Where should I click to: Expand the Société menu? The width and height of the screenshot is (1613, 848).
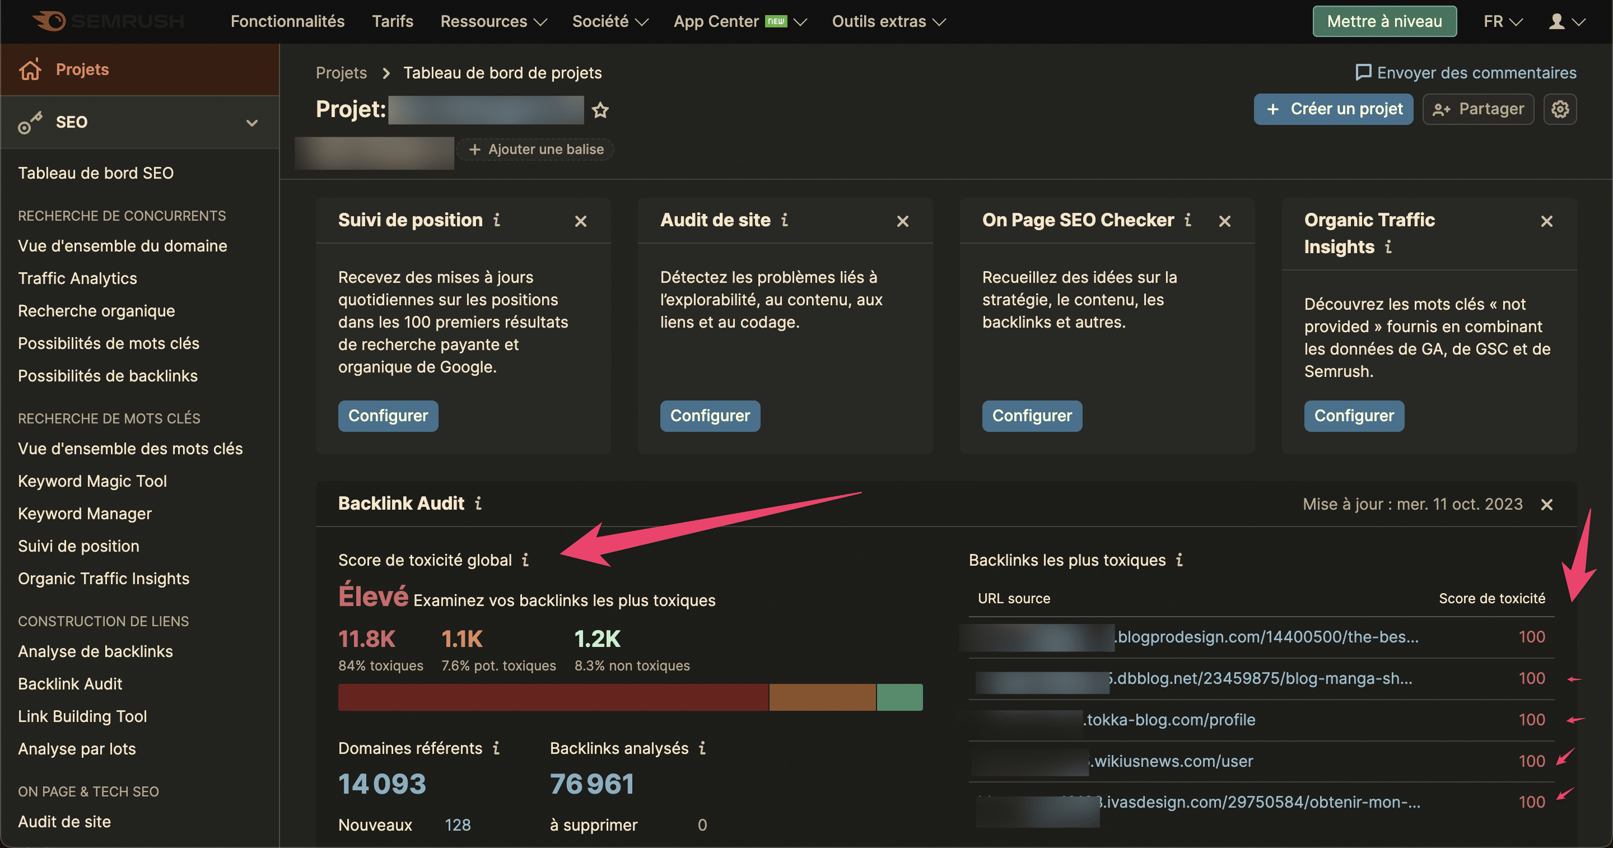pos(610,21)
